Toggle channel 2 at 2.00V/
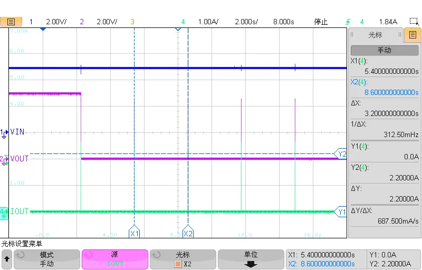Screen dimensions: 422x270 click(x=99, y=22)
